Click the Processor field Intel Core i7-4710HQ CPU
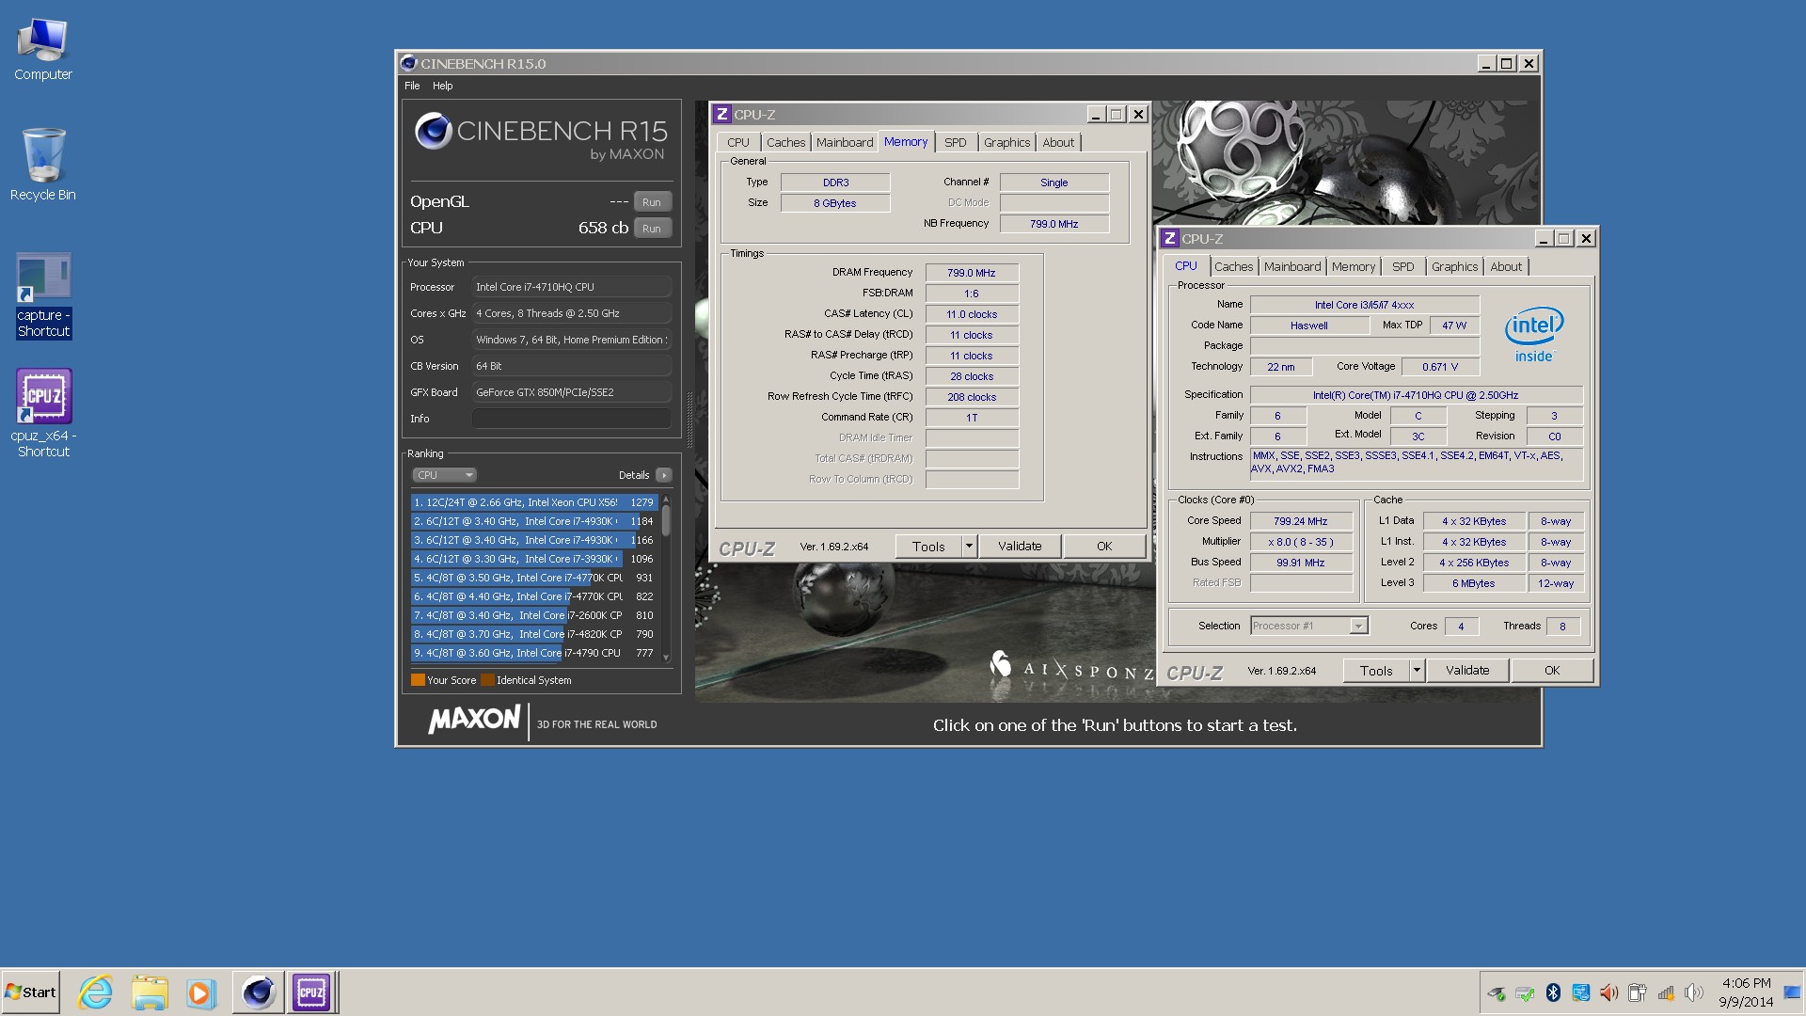This screenshot has width=1806, height=1016. click(572, 287)
